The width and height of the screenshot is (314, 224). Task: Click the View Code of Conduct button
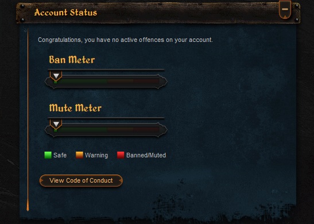pyautogui.click(x=81, y=180)
